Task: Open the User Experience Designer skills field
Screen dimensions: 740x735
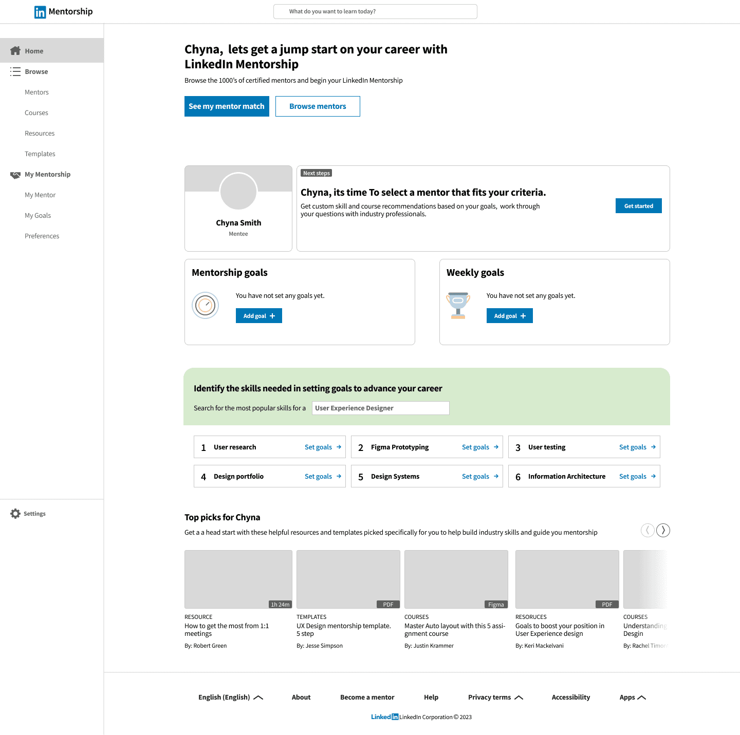Action: click(381, 408)
